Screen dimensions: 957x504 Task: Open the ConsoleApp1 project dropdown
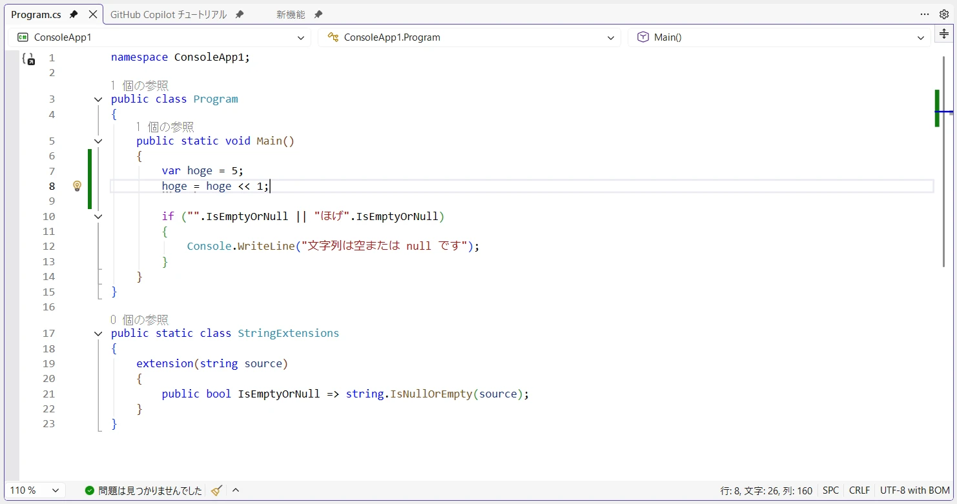(x=159, y=37)
